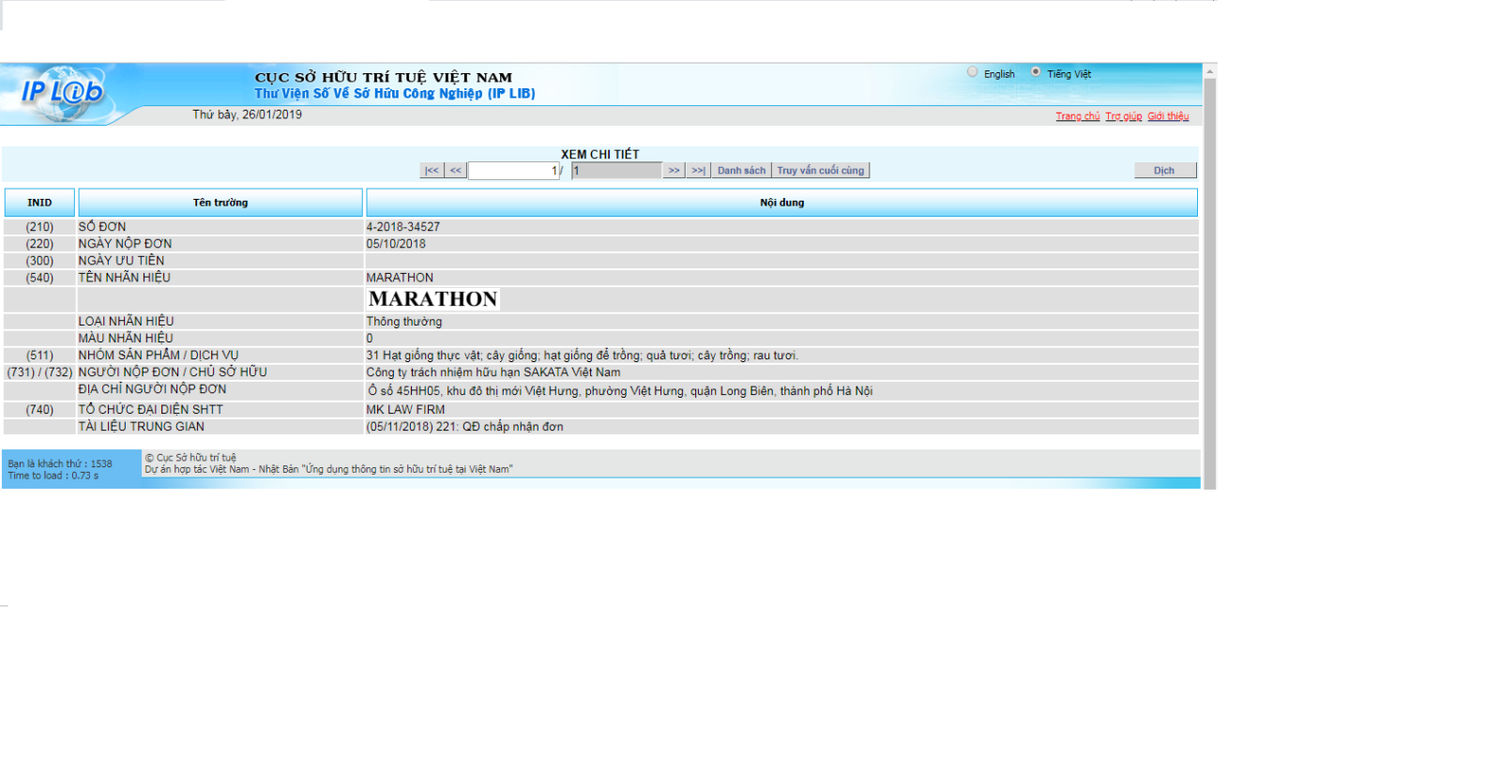Click the © Cục Sở hữu trí tuệ footer text
1501x758 pixels.
click(x=190, y=458)
